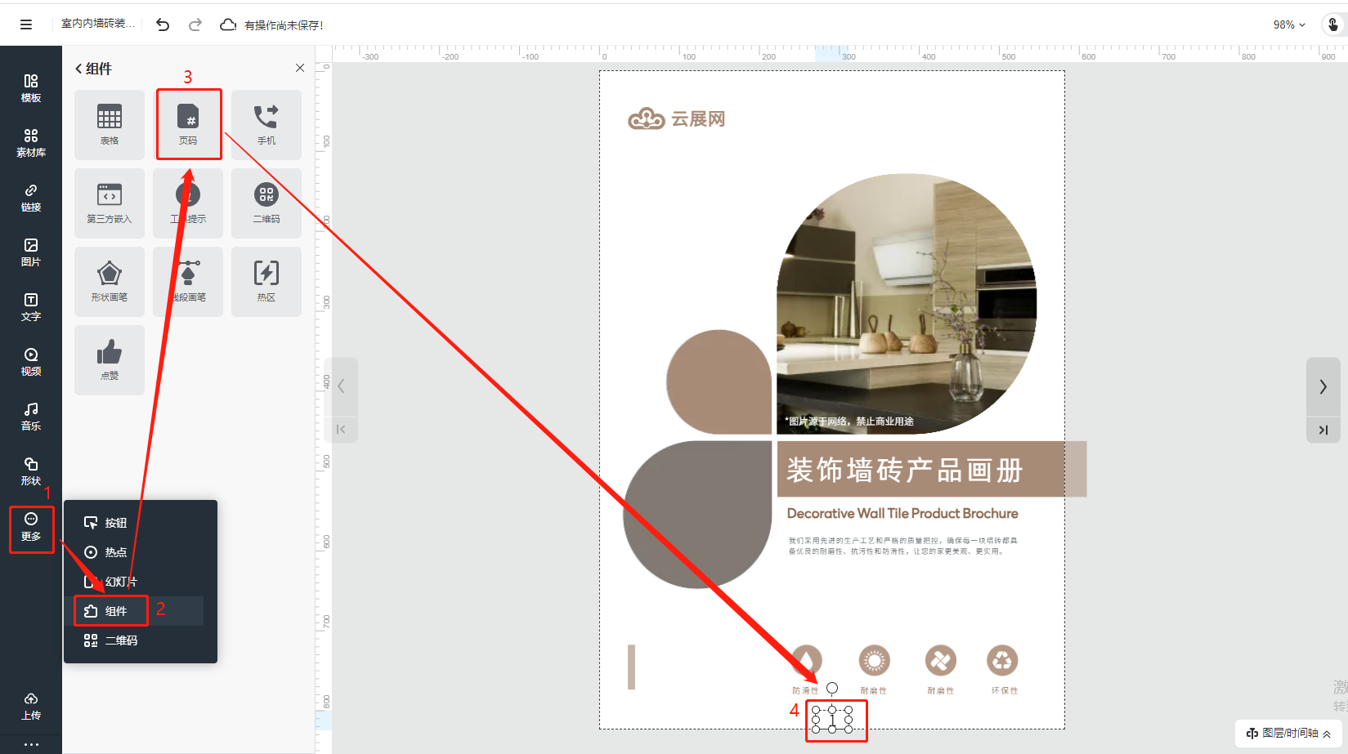
Task: Pick 幻灯片 in the popup menu
Action: pos(120,582)
